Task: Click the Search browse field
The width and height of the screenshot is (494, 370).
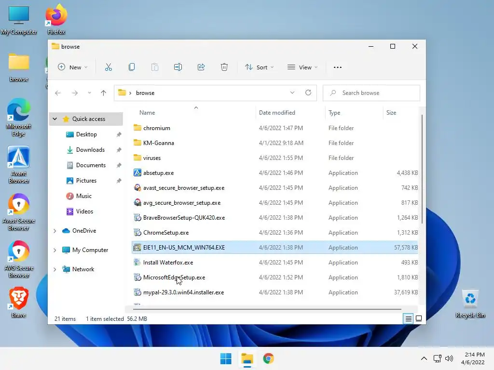Action: point(371,93)
